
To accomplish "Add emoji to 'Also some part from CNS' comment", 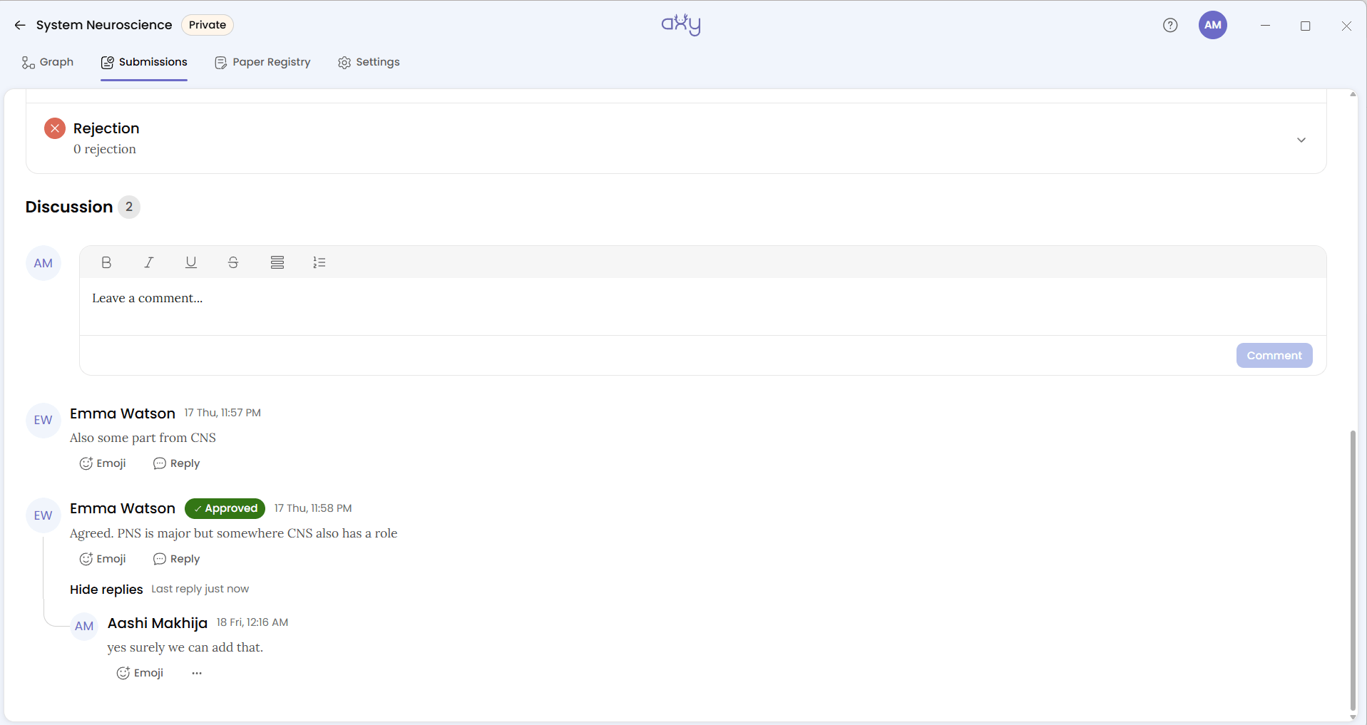I will pos(103,463).
